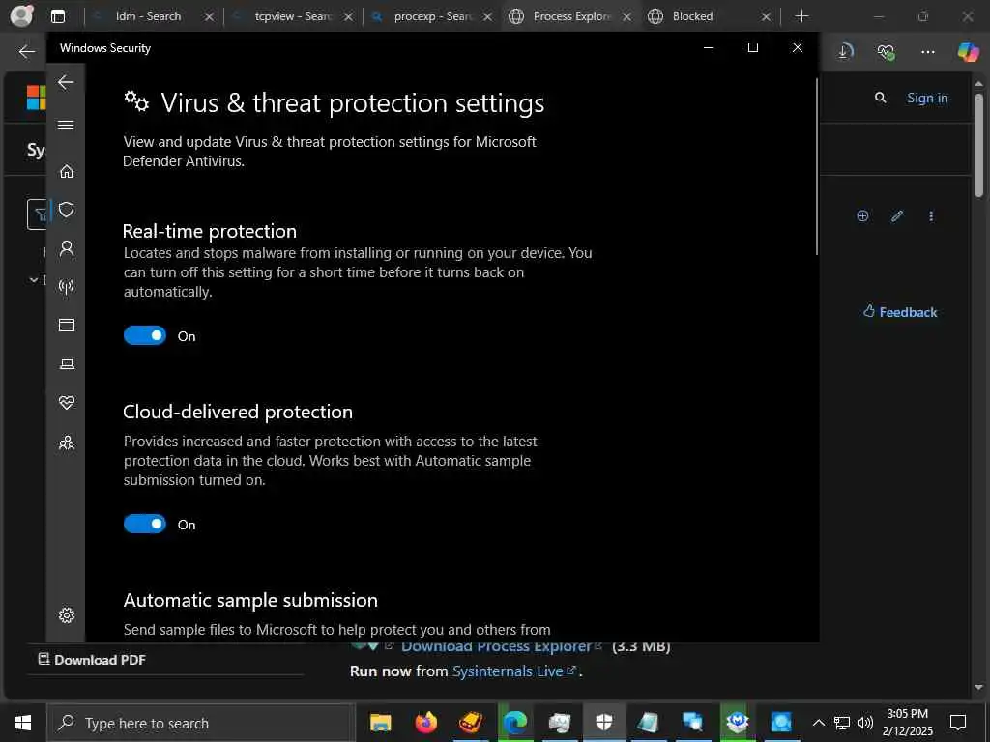This screenshot has width=990, height=742.
Task: Close the Blocked tab
Action: click(x=766, y=17)
